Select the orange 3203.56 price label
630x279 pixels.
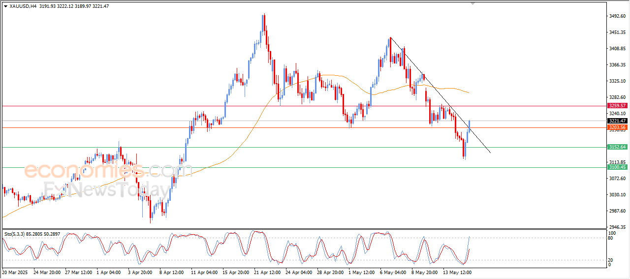617,127
